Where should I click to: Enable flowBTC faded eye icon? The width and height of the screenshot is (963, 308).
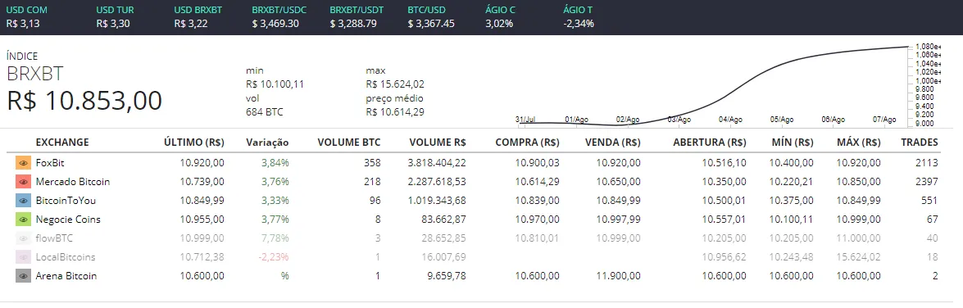pyautogui.click(x=23, y=238)
